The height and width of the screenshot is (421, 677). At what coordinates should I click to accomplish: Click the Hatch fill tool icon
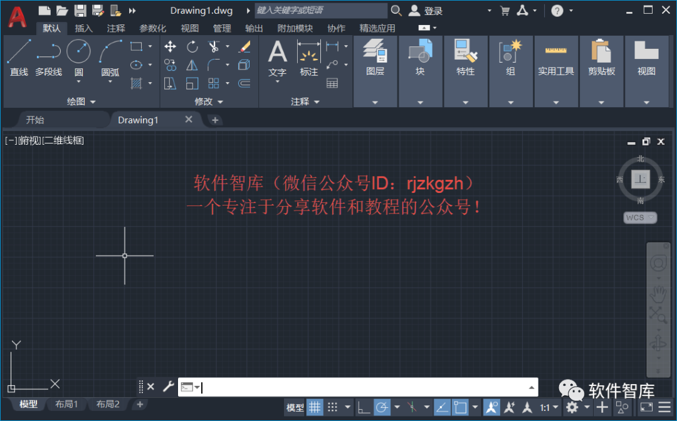[x=137, y=83]
